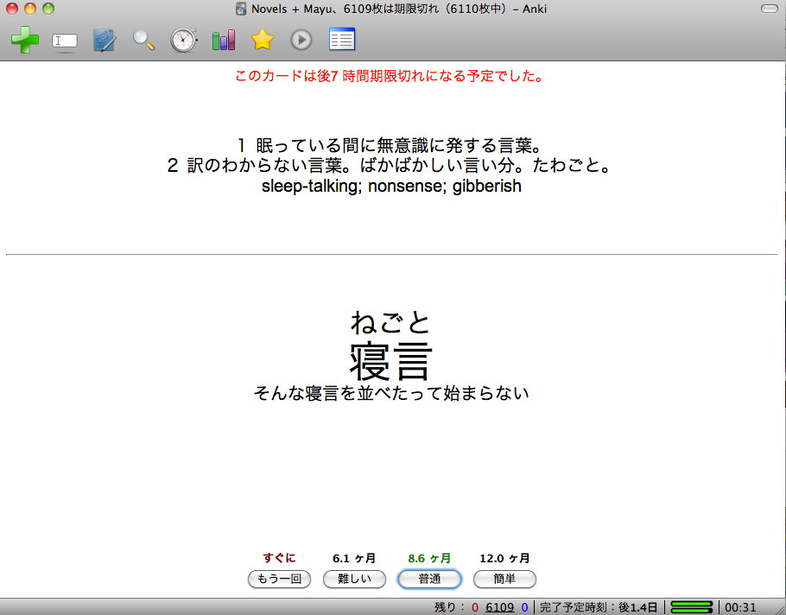
Task: Click the window resize pill at top right
Action: [x=768, y=9]
